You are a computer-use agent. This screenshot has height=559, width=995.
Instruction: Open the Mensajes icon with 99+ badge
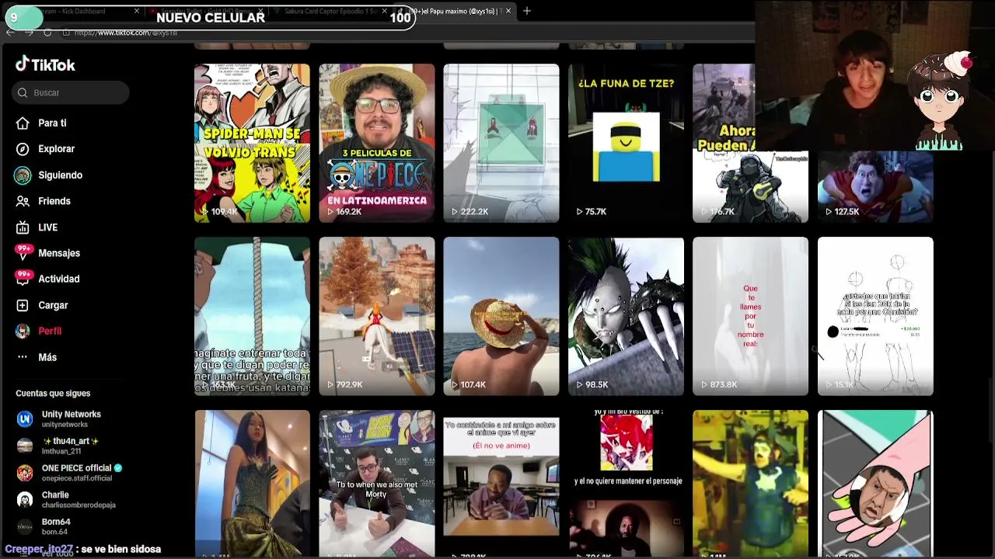click(x=23, y=252)
